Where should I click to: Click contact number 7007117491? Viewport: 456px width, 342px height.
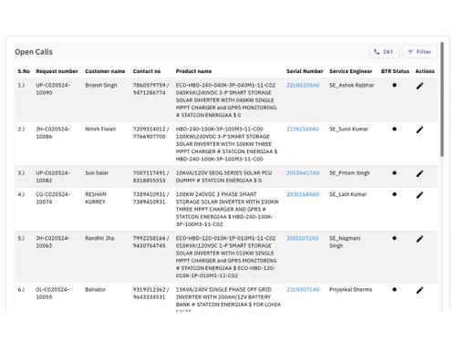click(x=149, y=172)
